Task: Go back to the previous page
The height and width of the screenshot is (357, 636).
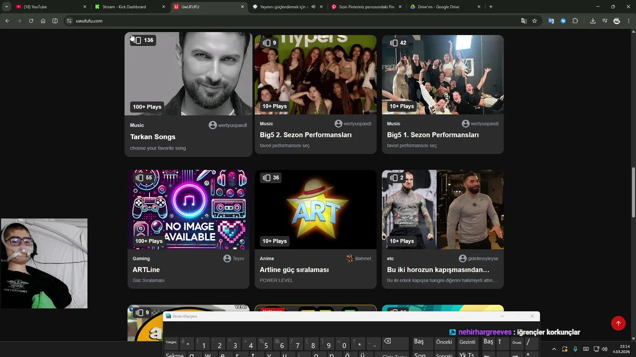Action: click(7, 21)
